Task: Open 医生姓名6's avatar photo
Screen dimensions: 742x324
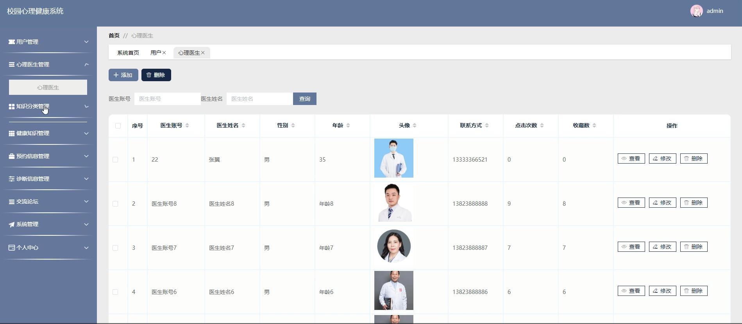Action: 394,290
